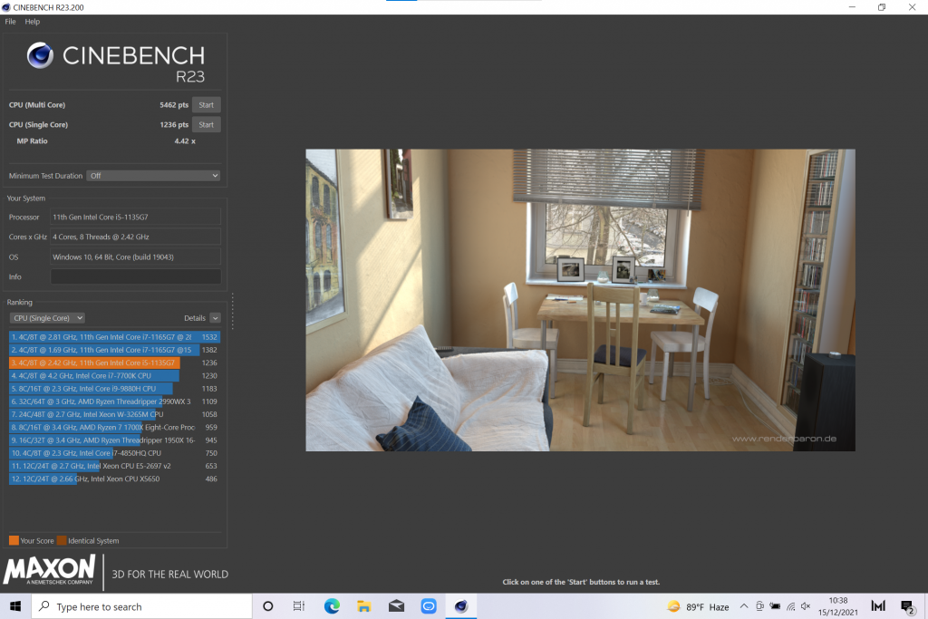Show hidden system tray icons
The image size is (928, 619).
[x=744, y=606]
